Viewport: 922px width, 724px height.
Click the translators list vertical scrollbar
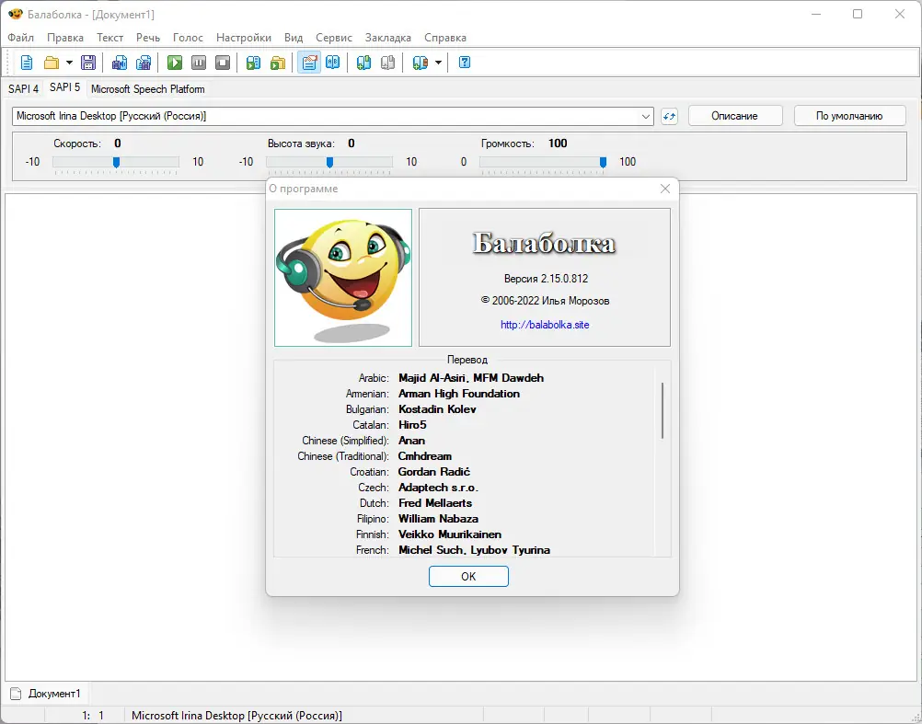(662, 410)
